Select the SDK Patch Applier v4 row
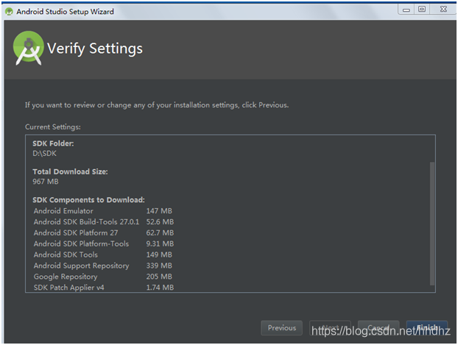The image size is (458, 345). (x=103, y=288)
